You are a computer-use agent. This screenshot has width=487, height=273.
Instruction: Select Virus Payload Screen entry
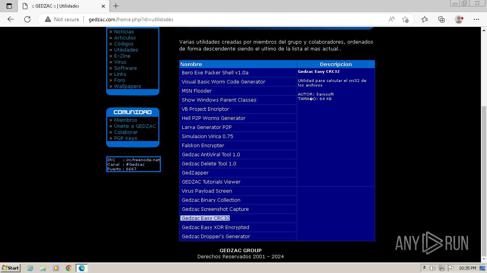pos(238,191)
